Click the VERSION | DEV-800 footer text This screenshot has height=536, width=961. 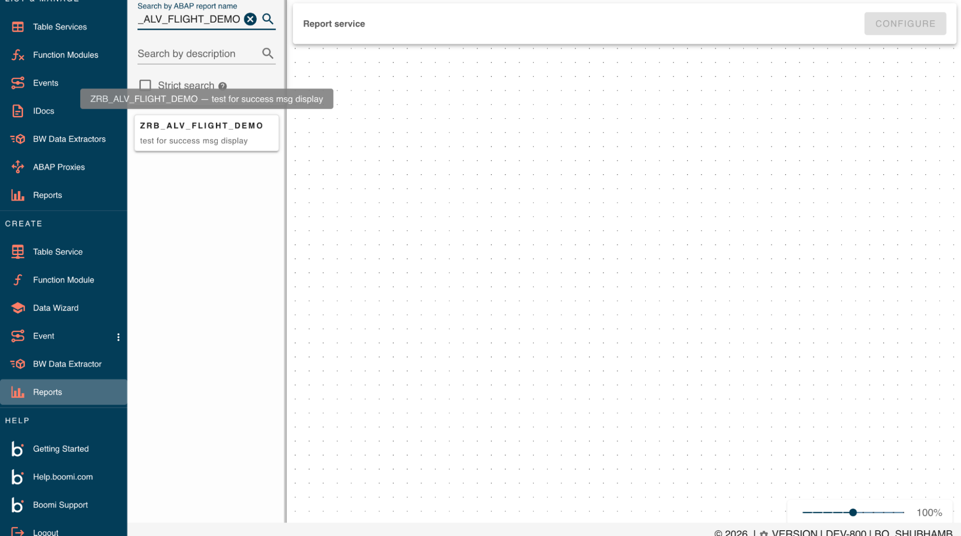[819, 533]
